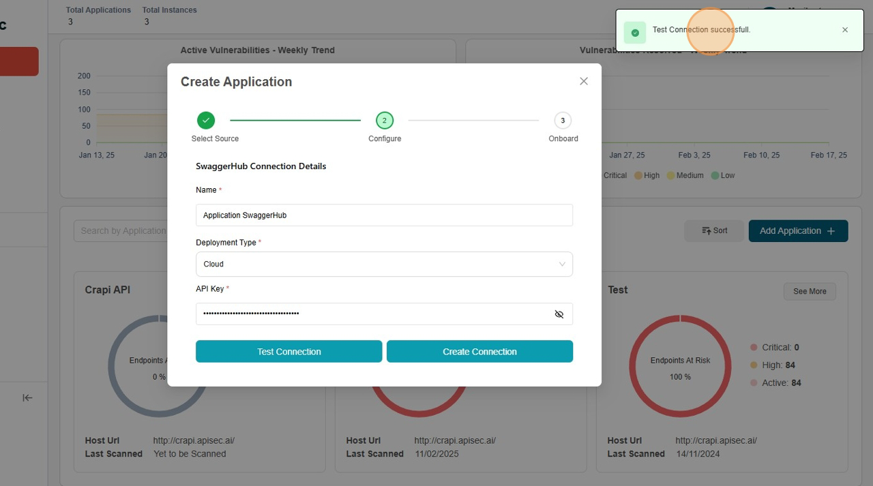Screen dimensions: 873x486
Task: Click the Sort button
Action: tap(714, 231)
